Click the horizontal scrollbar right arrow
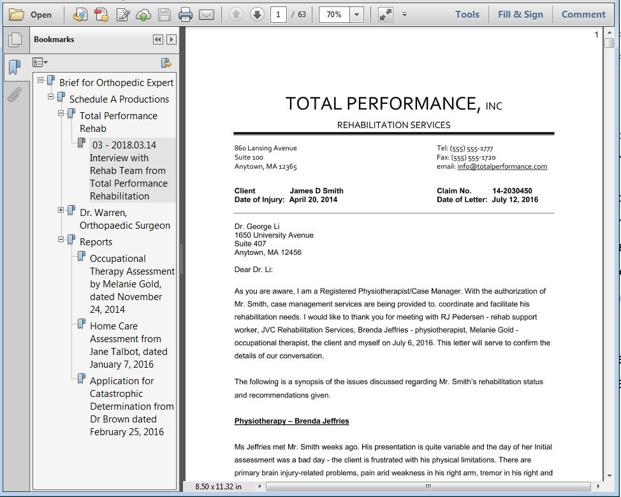Image resolution: width=621 pixels, height=497 pixels. [x=598, y=486]
